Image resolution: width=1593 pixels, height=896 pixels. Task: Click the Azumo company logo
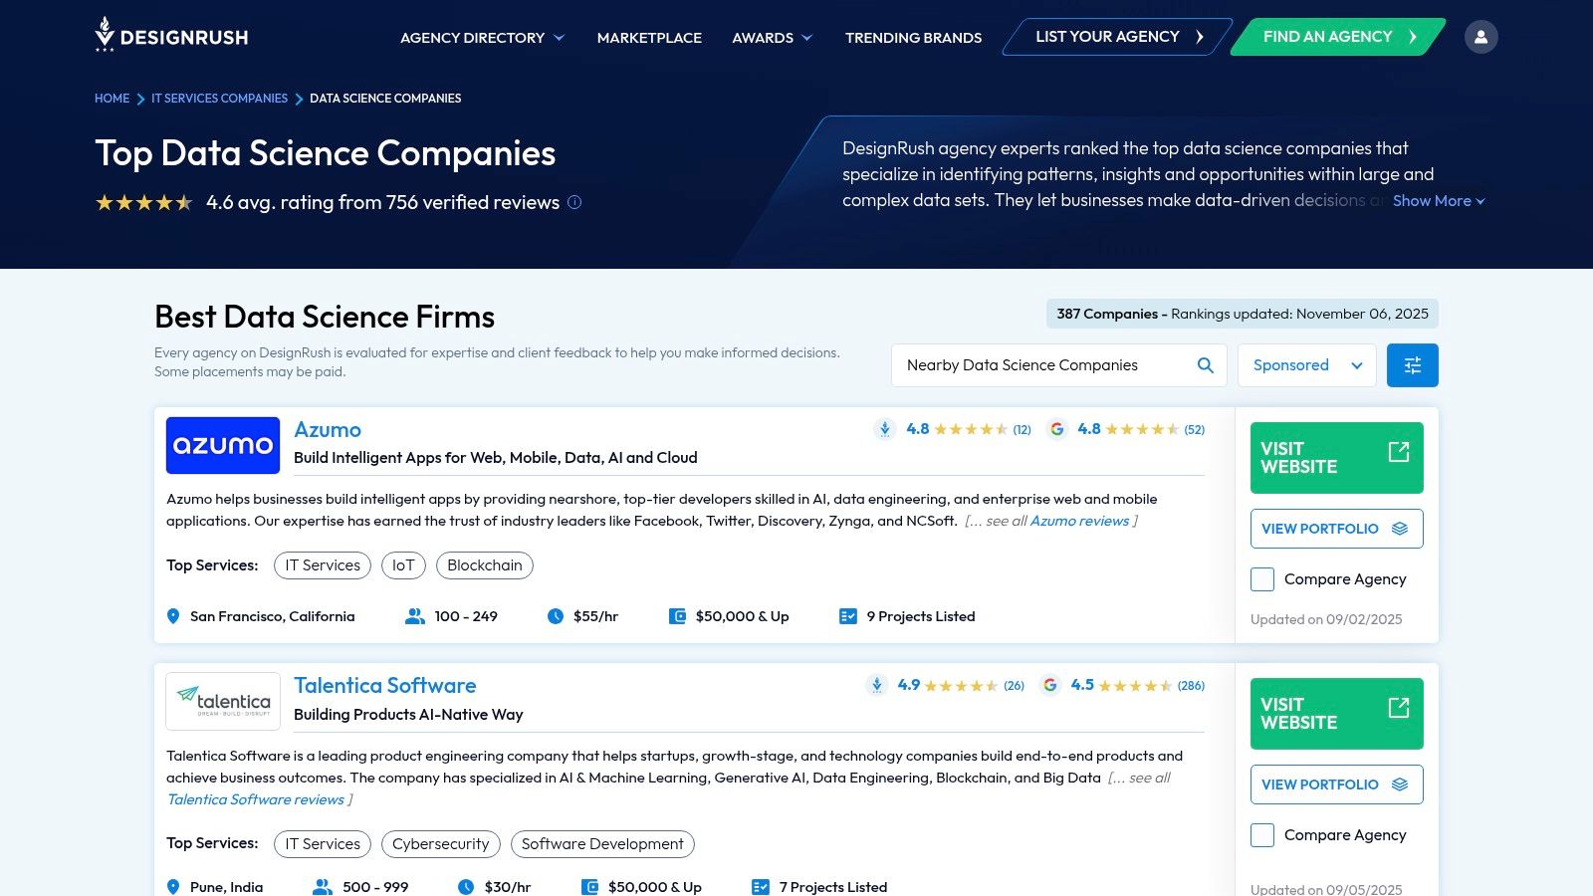pos(223,445)
